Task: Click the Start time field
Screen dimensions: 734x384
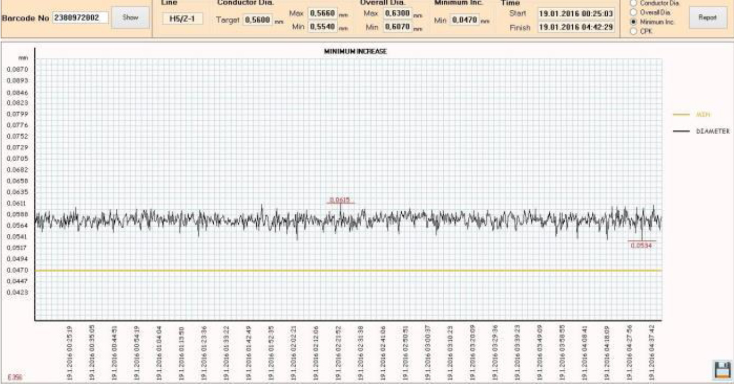Action: 576,13
